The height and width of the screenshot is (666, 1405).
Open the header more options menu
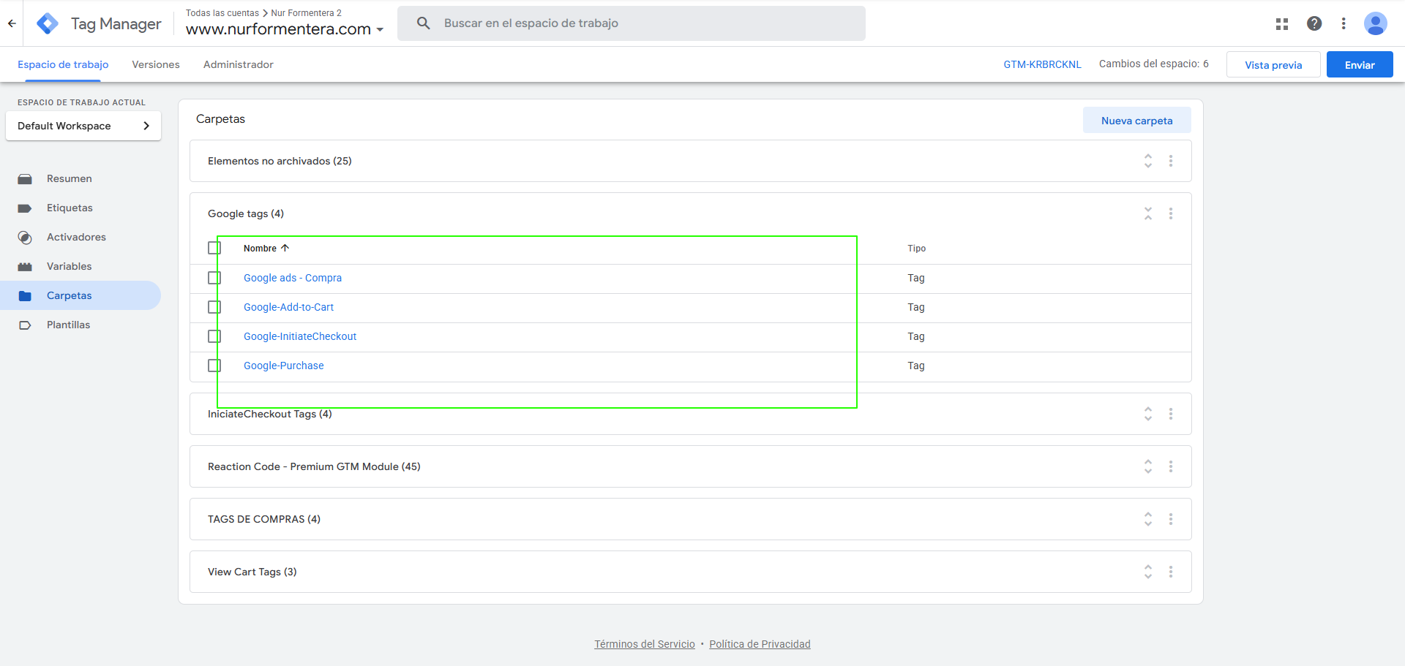click(1344, 23)
